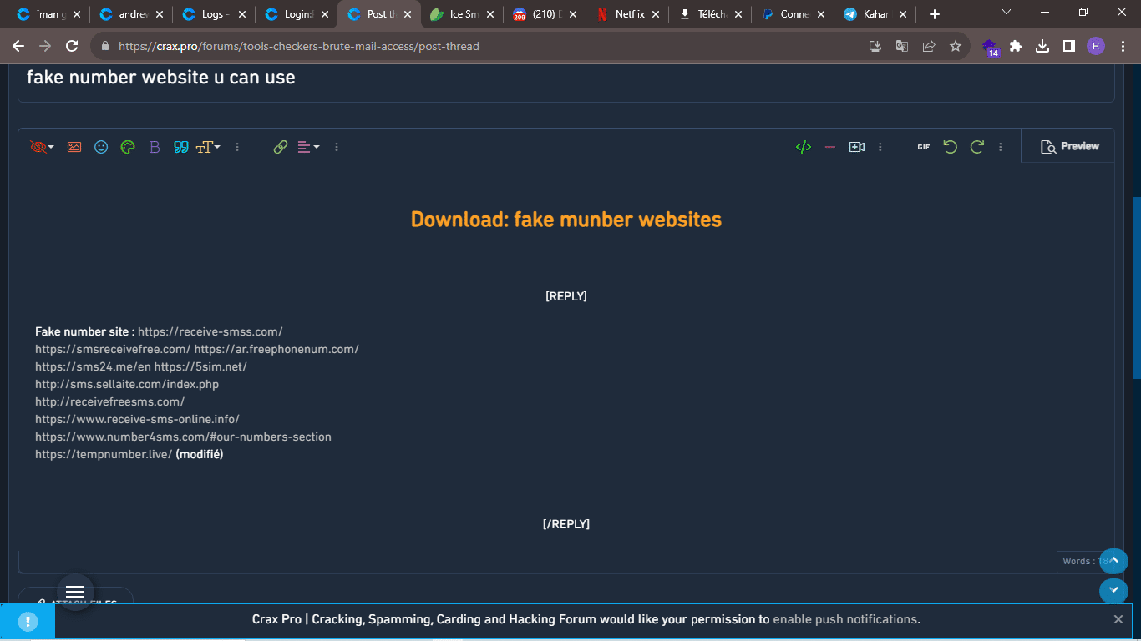The width and height of the screenshot is (1141, 641).
Task: Open the text alignment dropdown
Action: tap(308, 147)
